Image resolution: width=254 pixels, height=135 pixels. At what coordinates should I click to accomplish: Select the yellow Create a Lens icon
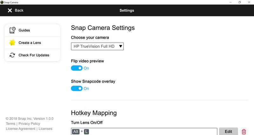click(x=12, y=43)
